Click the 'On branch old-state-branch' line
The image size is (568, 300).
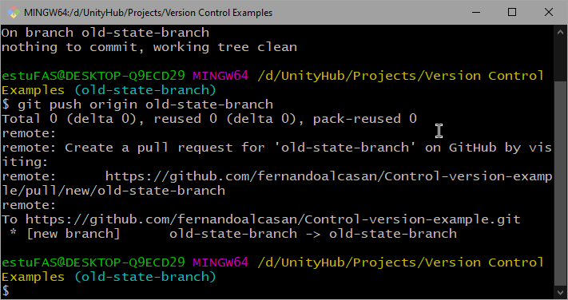tap(105, 33)
